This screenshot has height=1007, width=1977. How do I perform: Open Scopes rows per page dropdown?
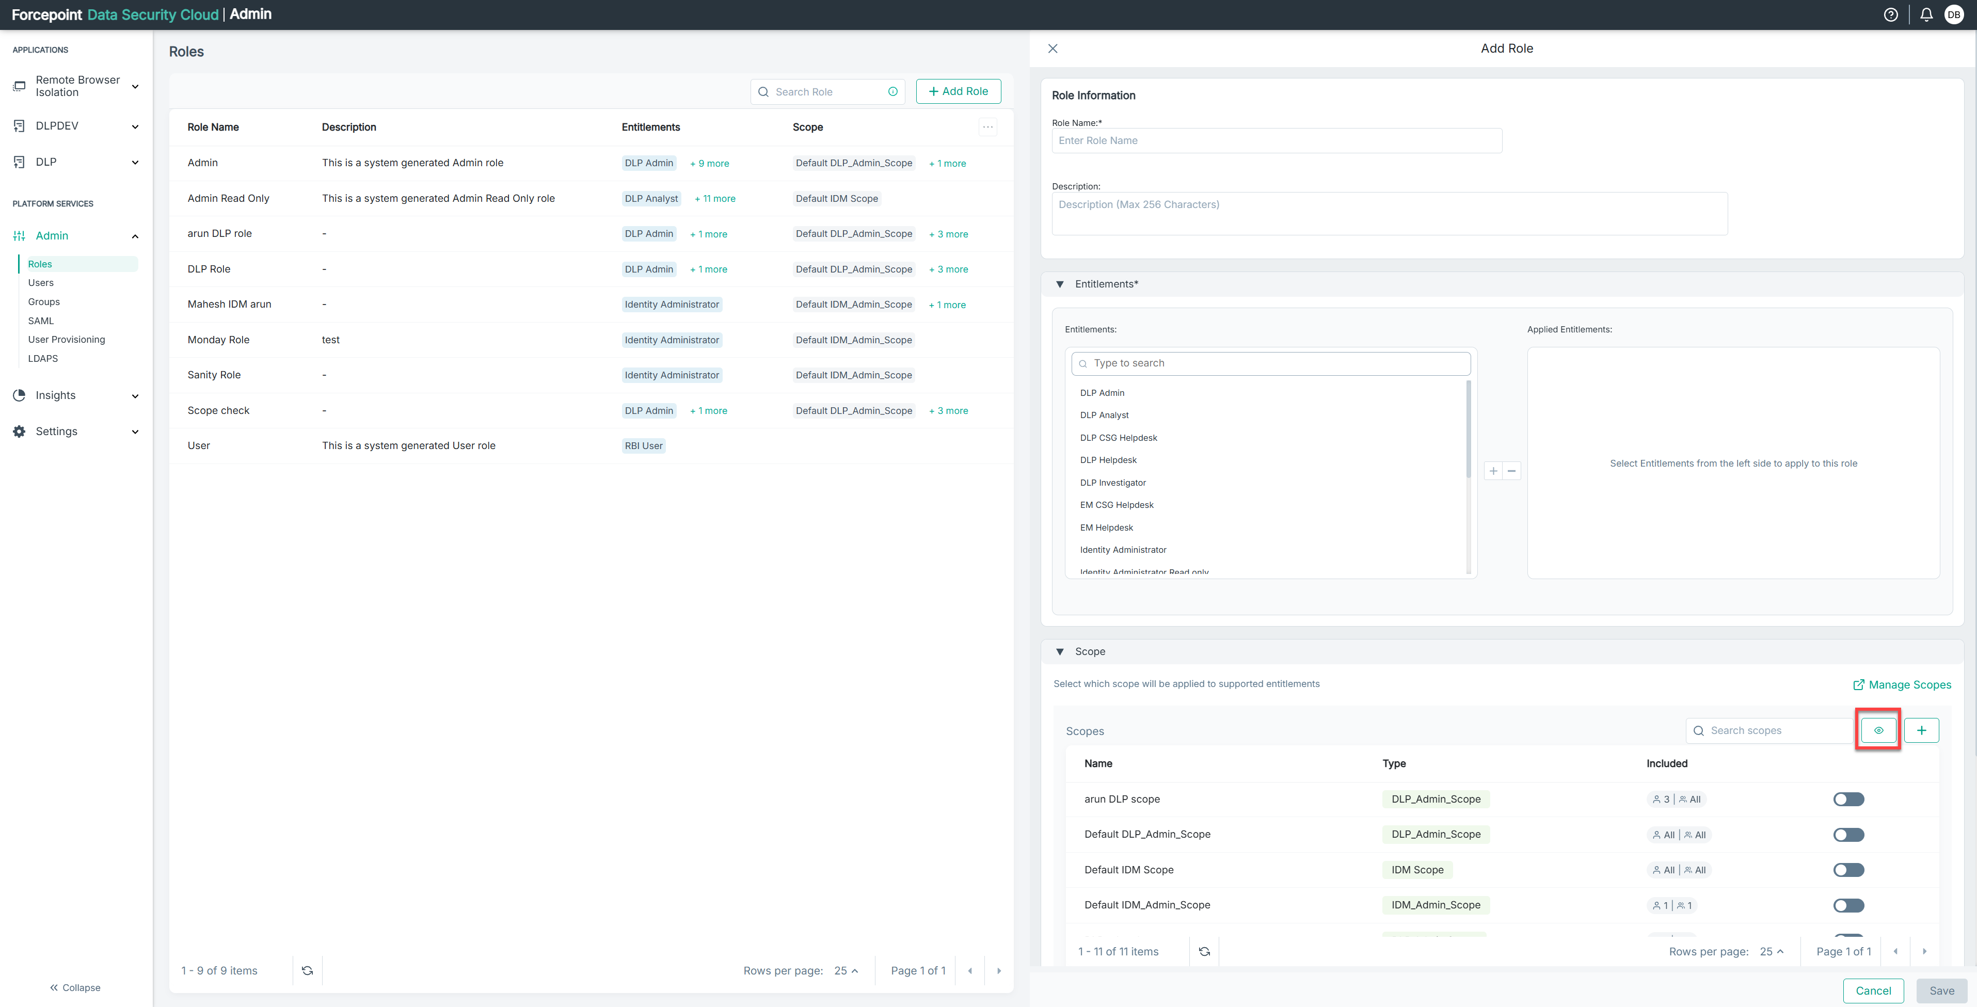pos(1772,951)
